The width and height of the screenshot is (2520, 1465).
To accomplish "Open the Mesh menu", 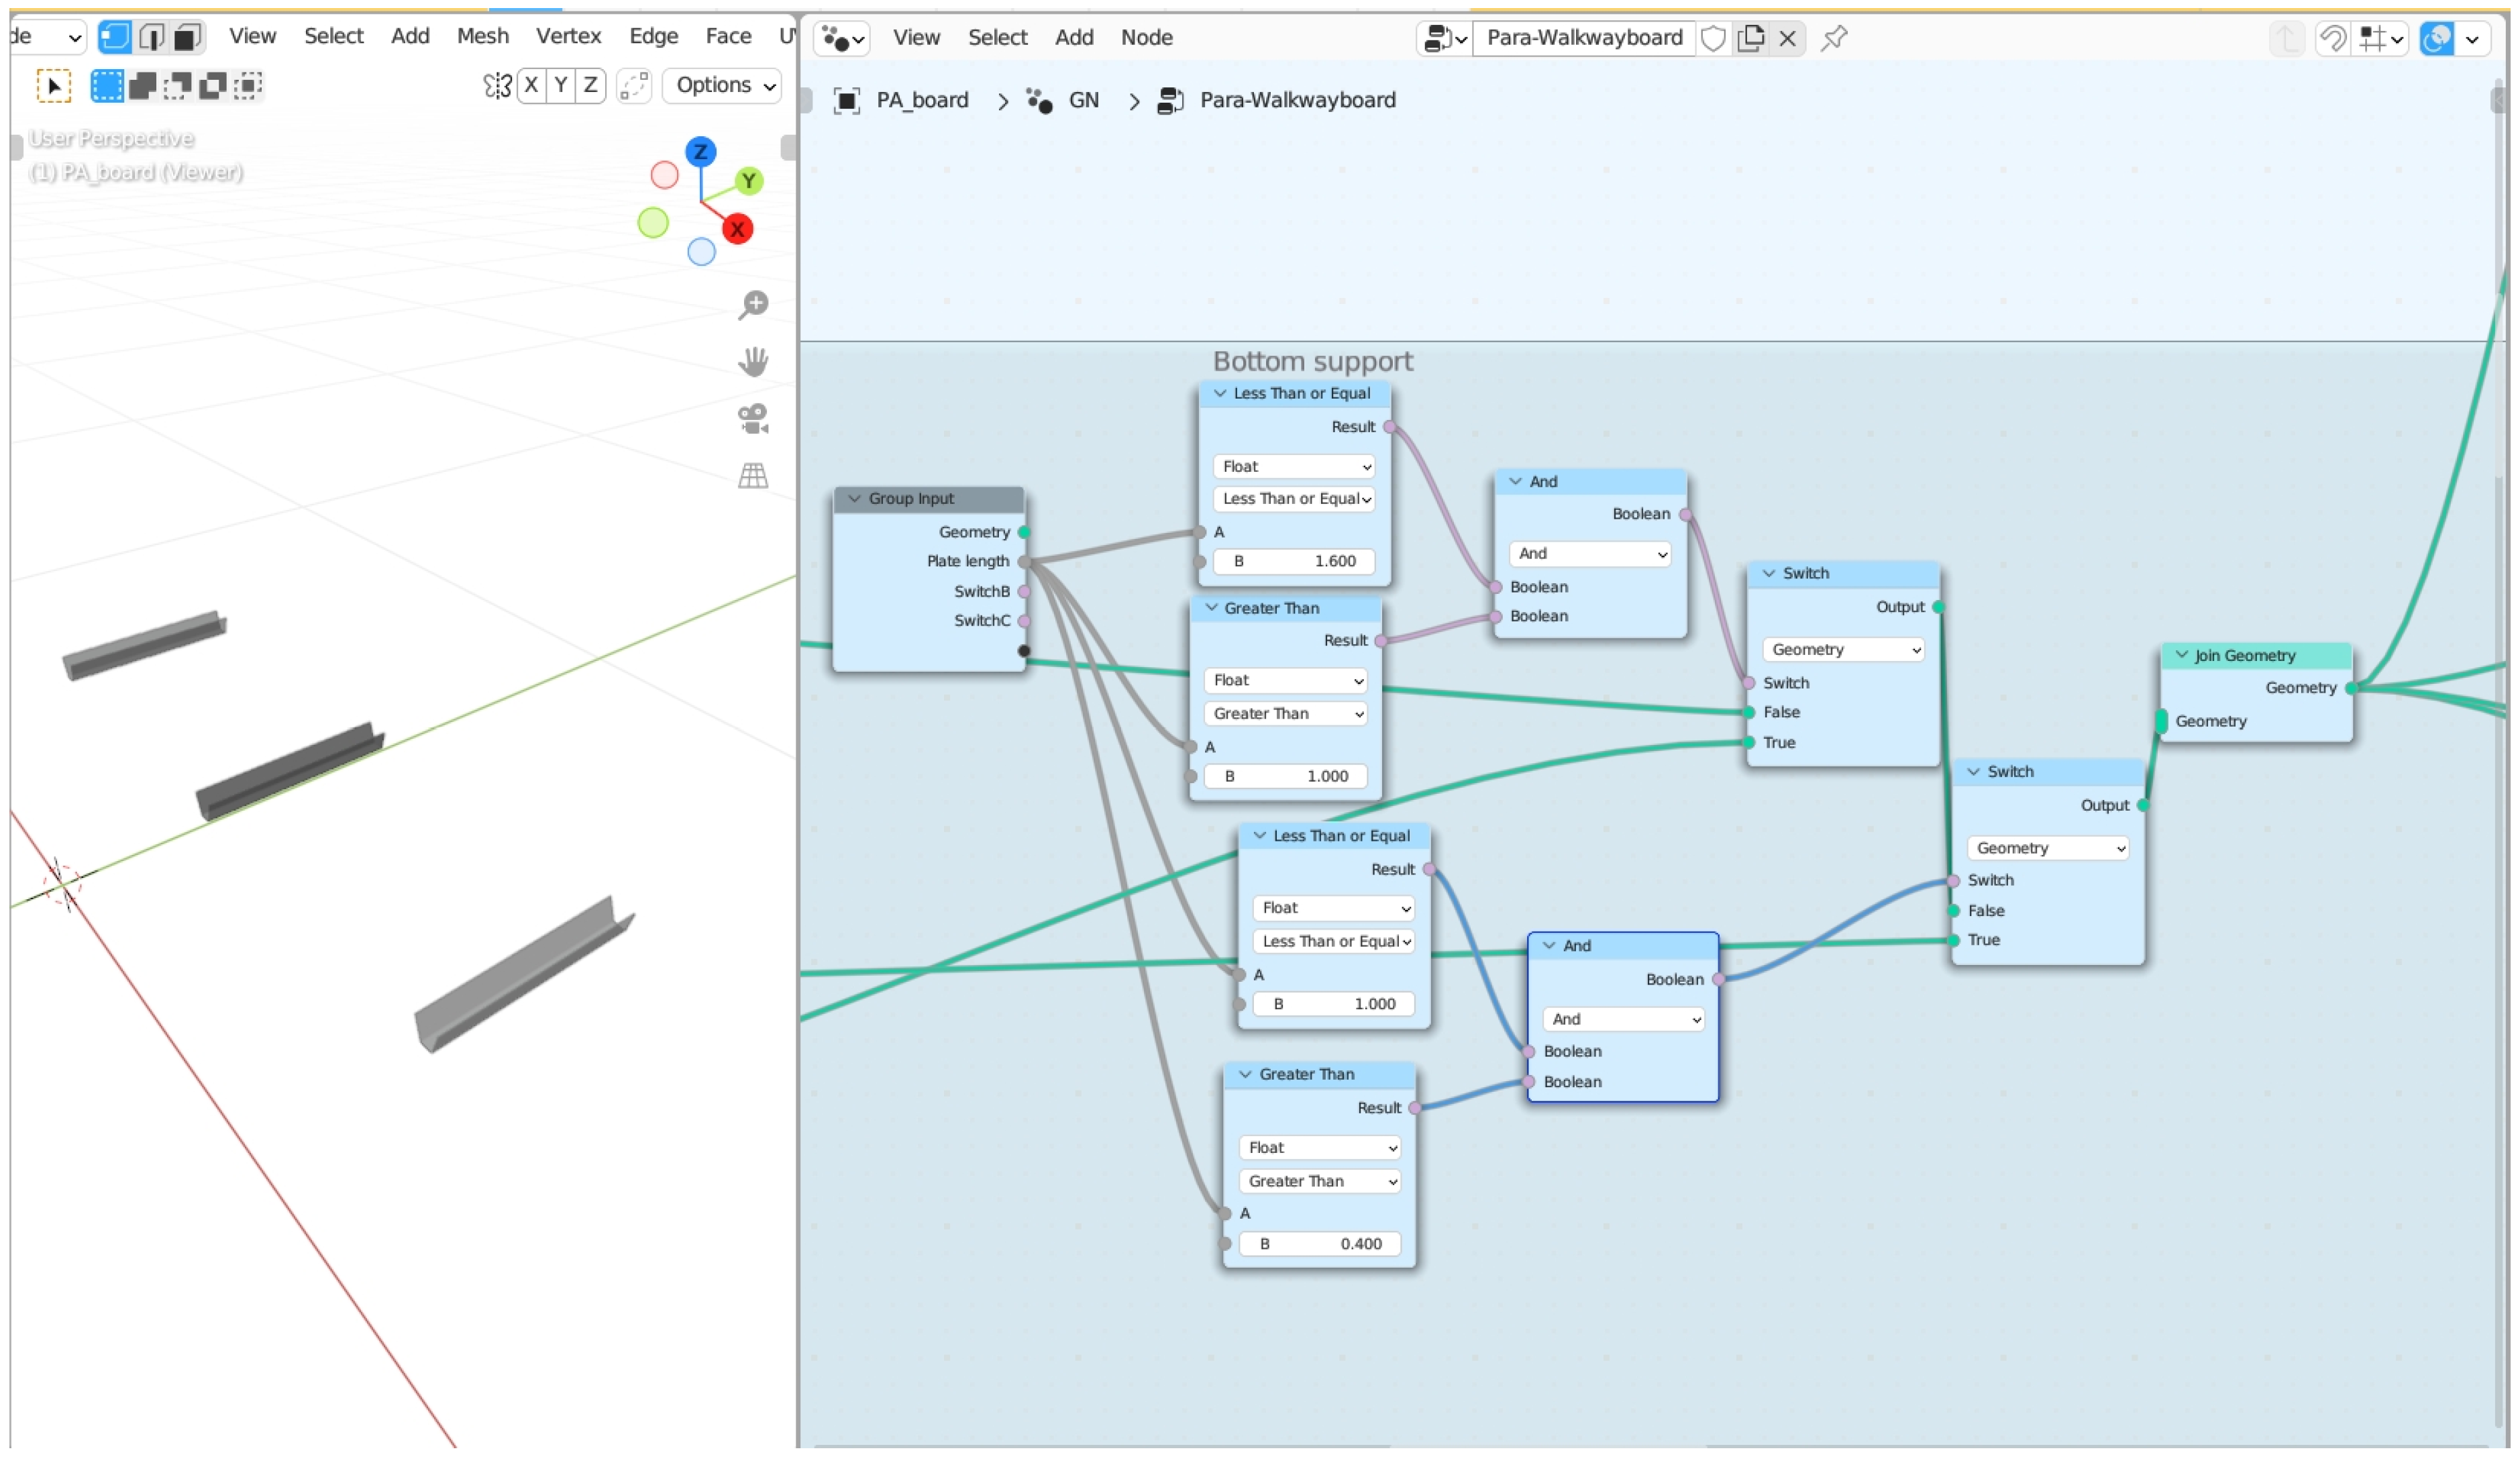I will coord(482,36).
